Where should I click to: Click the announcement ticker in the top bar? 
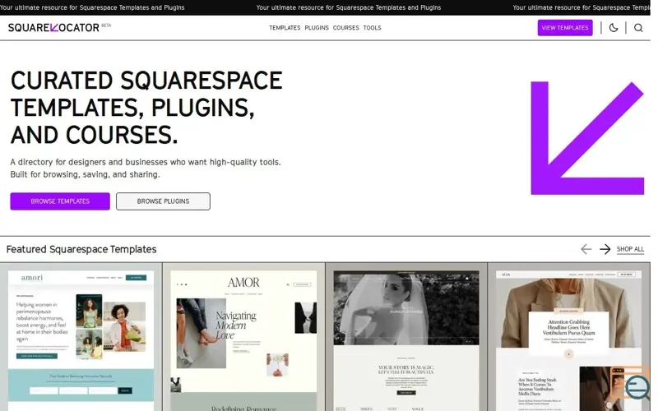pos(325,7)
